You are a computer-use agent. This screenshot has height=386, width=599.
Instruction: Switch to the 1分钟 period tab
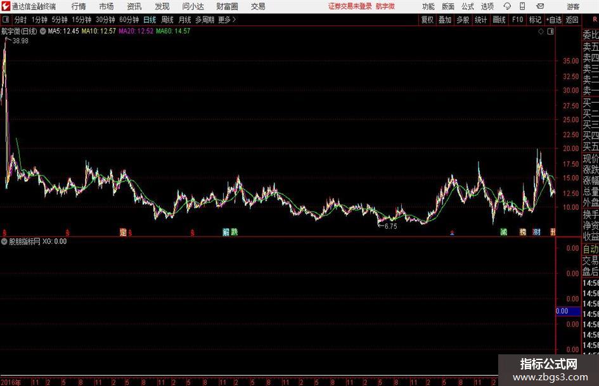tap(39, 20)
